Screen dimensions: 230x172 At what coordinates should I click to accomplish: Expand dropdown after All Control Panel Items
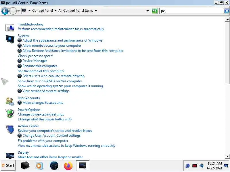coord(96,11)
